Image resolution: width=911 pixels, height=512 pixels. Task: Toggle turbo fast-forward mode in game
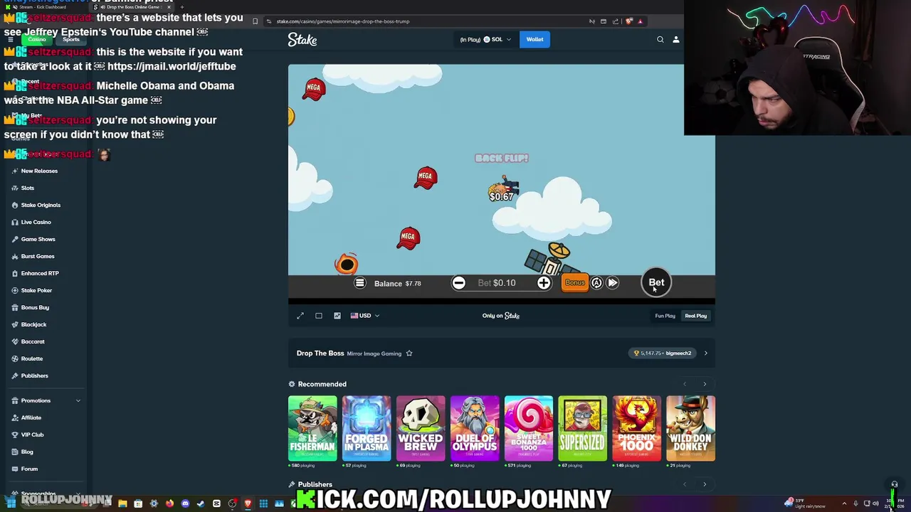pos(613,283)
